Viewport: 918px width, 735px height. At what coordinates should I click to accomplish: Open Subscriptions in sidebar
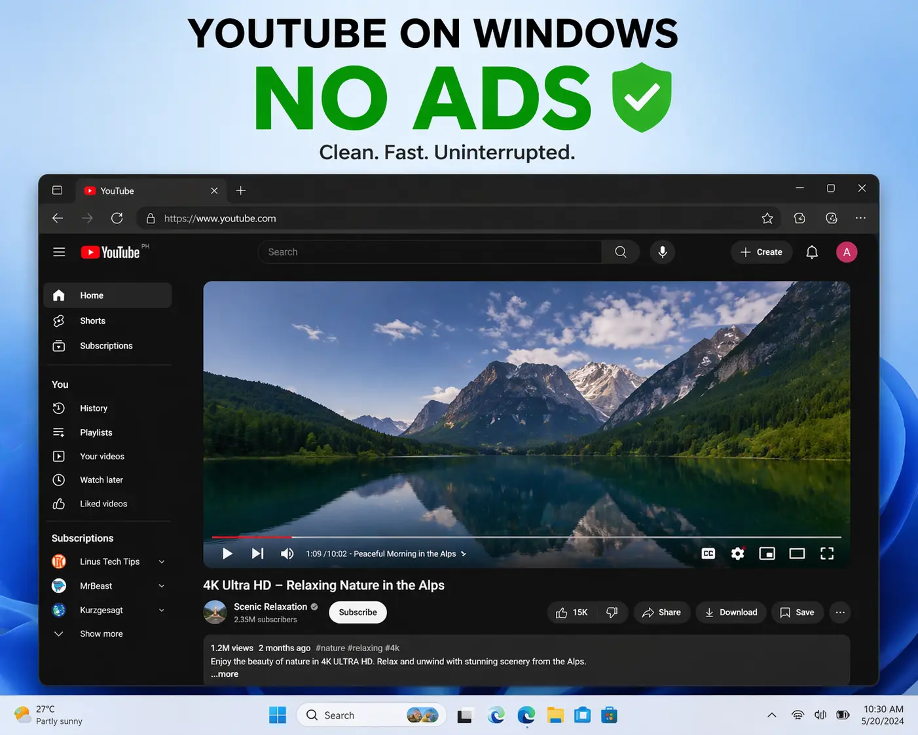107,346
